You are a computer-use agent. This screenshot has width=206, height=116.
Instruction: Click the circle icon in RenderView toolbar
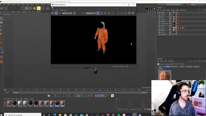pyautogui.click(x=113, y=13)
